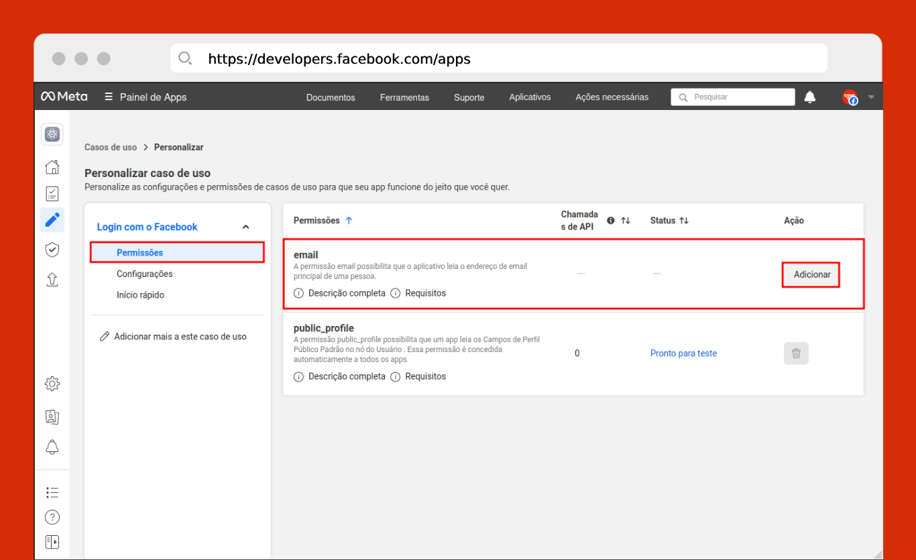This screenshot has height=560, width=916.
Task: Delete the public_profile permission with trash icon
Action: [796, 353]
